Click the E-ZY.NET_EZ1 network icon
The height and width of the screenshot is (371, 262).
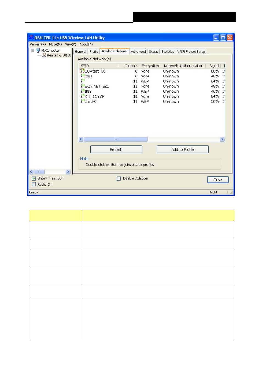point(82,86)
